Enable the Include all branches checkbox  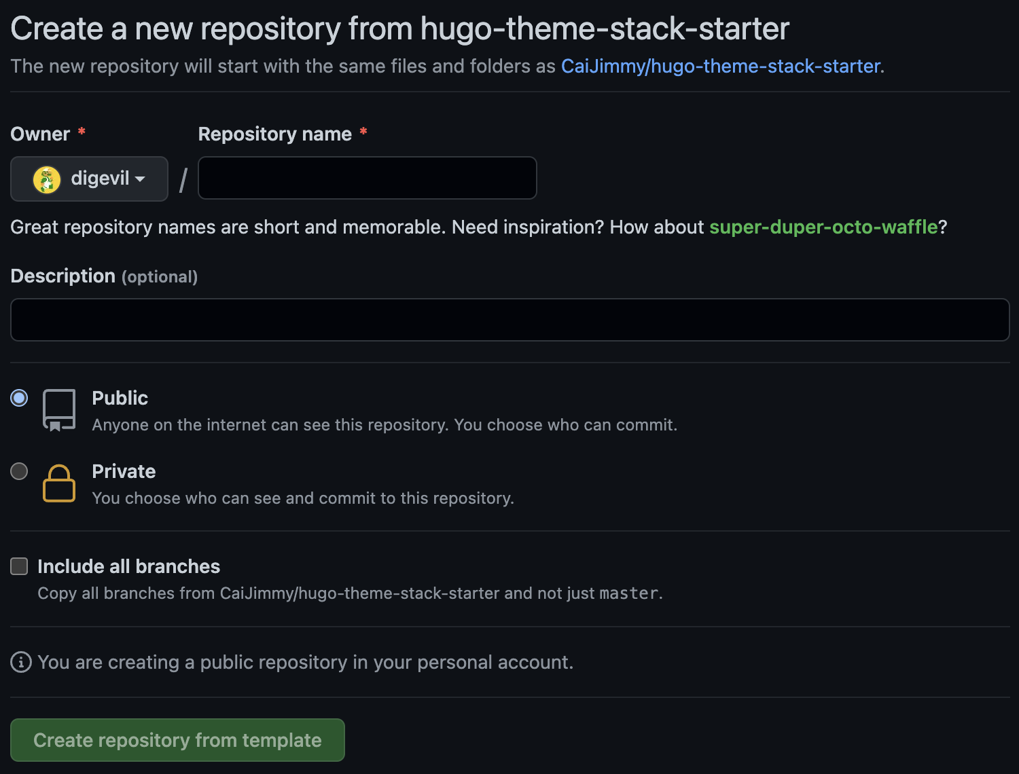pos(19,566)
